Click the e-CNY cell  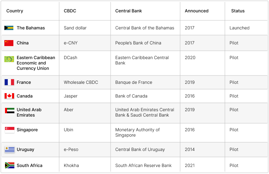(71, 43)
